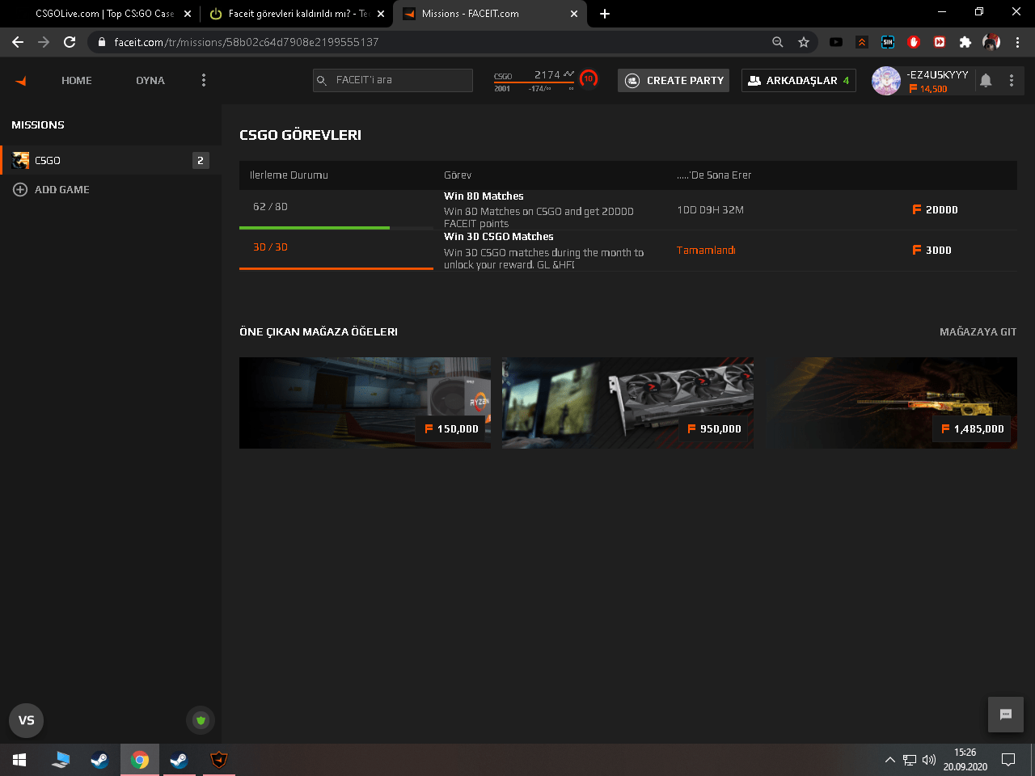This screenshot has width=1035, height=776.
Task: Click the 2174 ELO stats widget
Action: pos(534,80)
